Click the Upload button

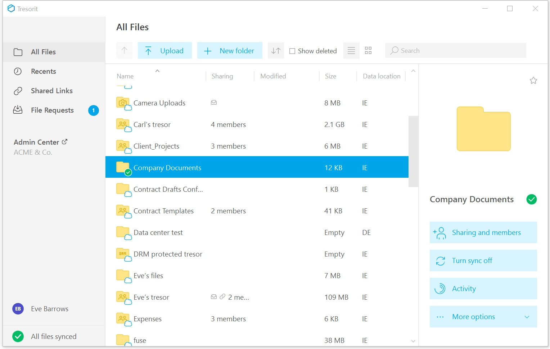click(x=164, y=50)
